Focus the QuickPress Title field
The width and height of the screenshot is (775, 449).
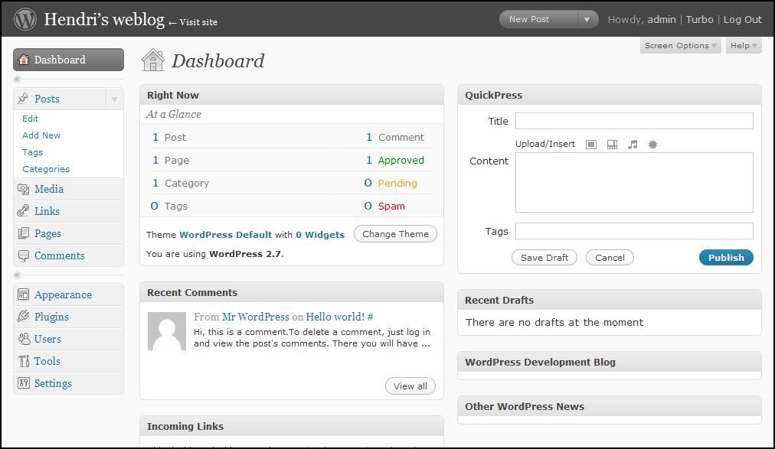point(634,121)
